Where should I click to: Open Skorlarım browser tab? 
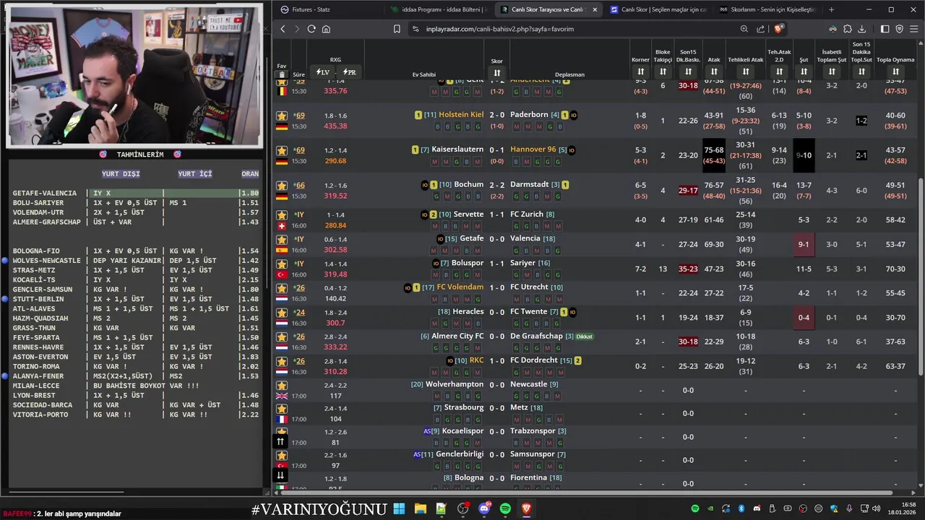(767, 9)
